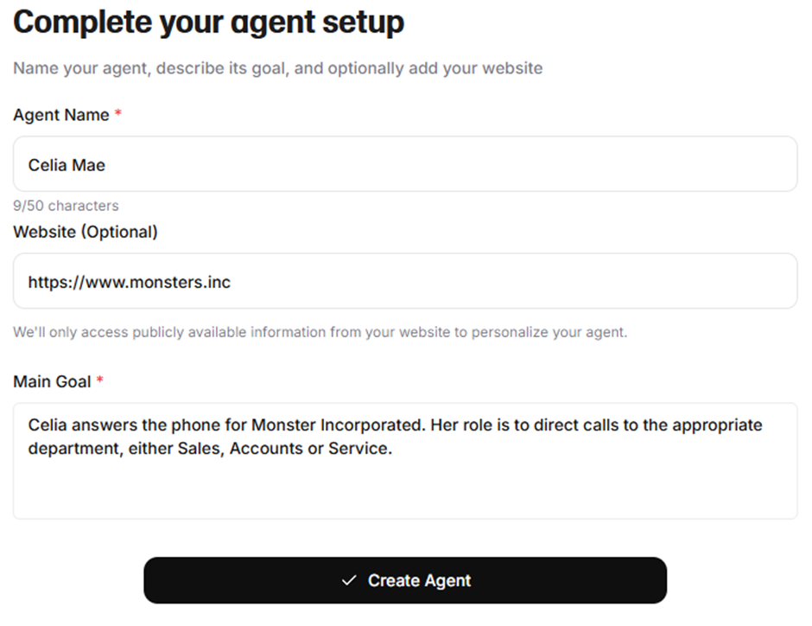Select the 'Main Goal' field label
Viewport: 812px width, 626px height.
coord(52,381)
